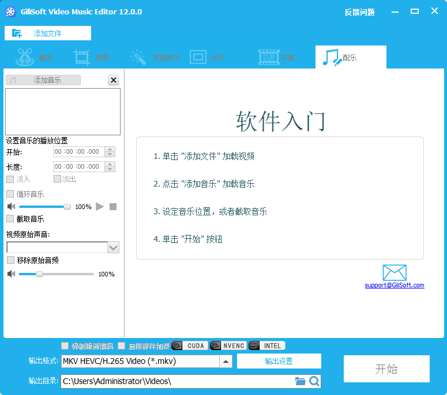This screenshot has width=447, height=395.
Task: Enable the 截取音乐 trim music checkbox
Action: [10, 219]
